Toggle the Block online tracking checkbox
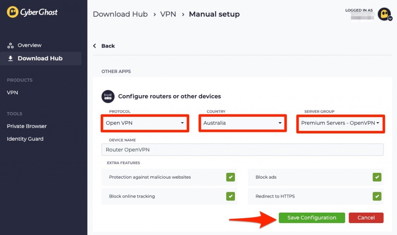The width and height of the screenshot is (397, 235). point(230,196)
